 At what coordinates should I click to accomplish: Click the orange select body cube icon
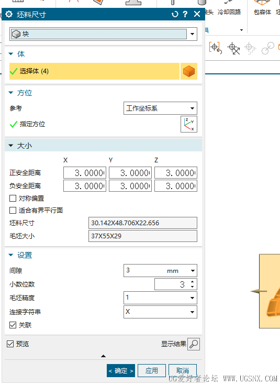[189, 71]
